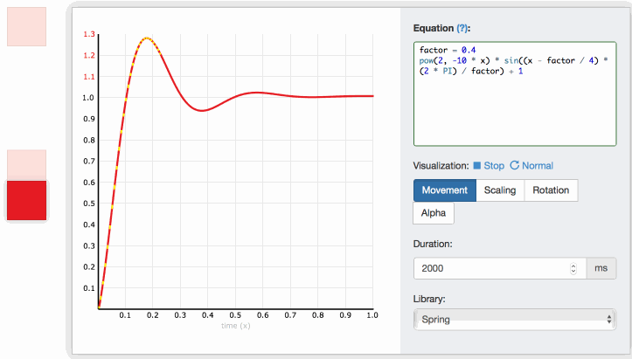Viewport: 632px width, 359px height.
Task: Select the Movement visualization tab
Action: 445,190
